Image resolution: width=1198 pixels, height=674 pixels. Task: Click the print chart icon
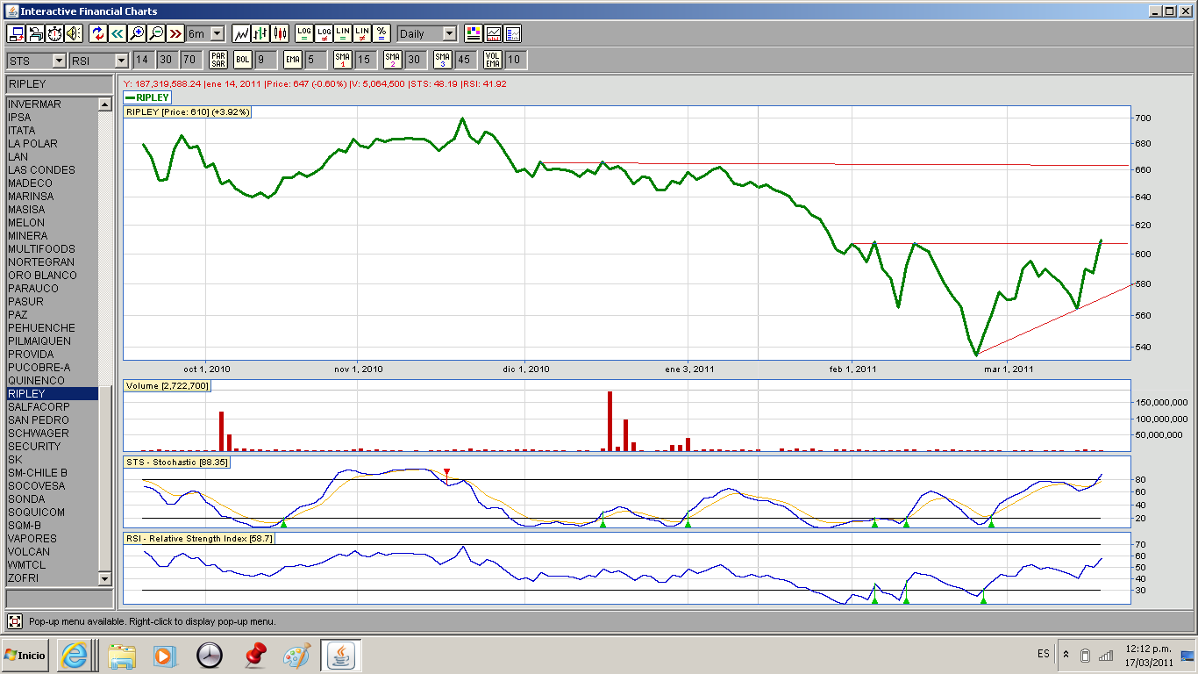[36, 33]
